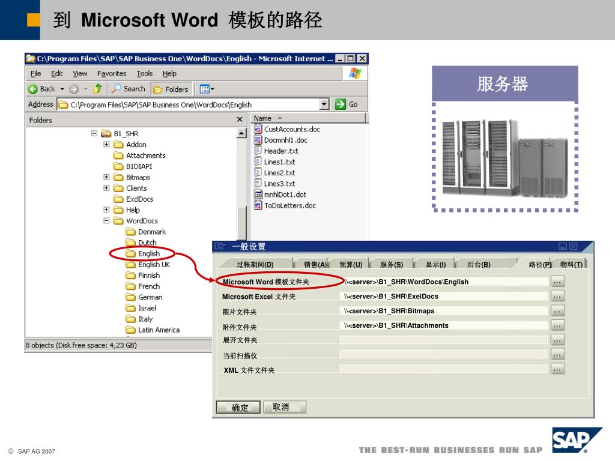
Task: Expand the Clients folder node
Action: [106, 188]
